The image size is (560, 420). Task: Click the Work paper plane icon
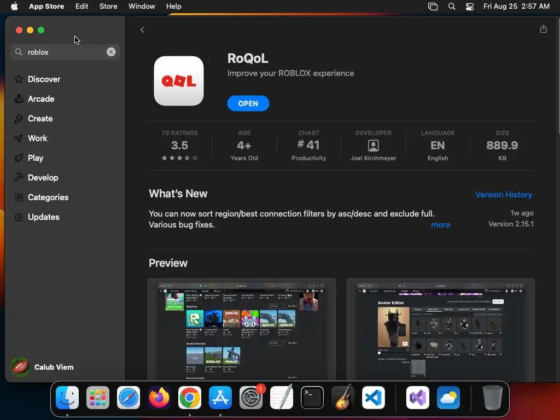pyautogui.click(x=19, y=138)
